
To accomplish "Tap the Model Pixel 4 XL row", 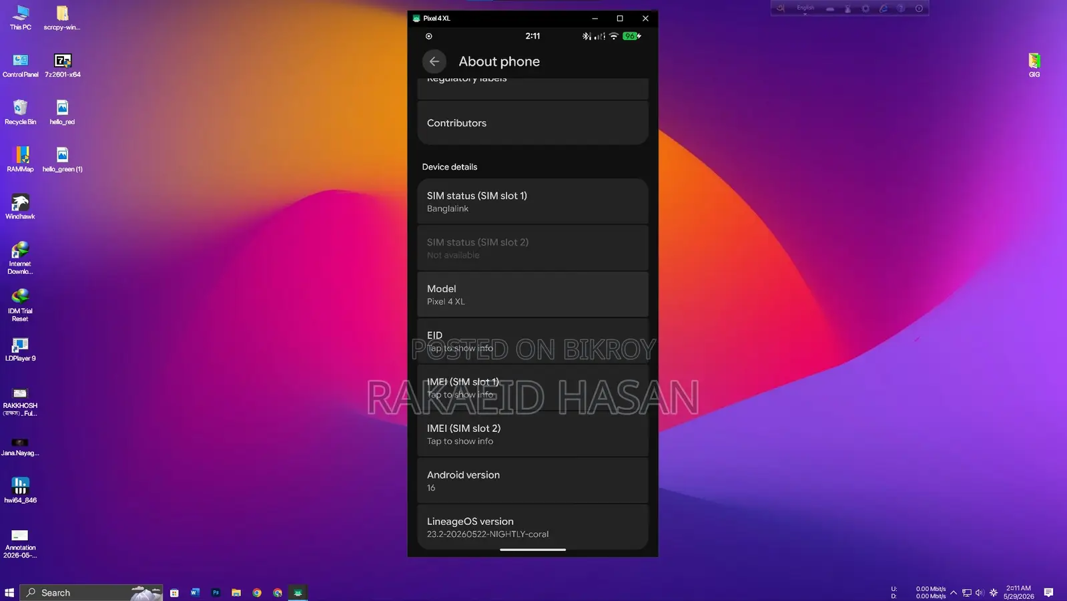I will [532, 294].
